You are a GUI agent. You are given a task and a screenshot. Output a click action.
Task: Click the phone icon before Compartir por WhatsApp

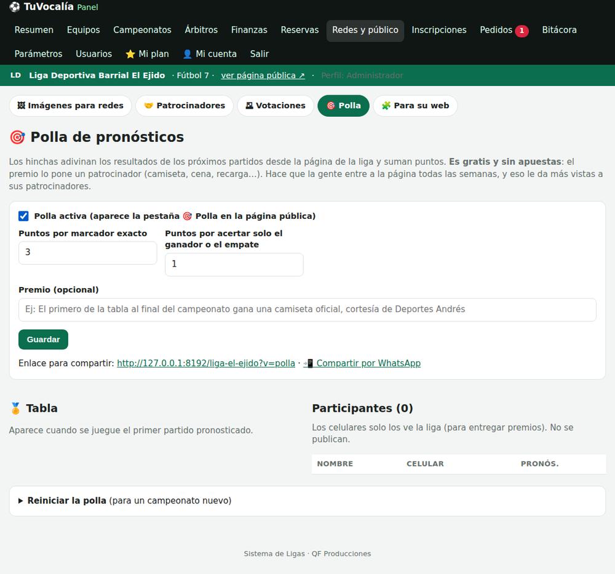(x=308, y=363)
